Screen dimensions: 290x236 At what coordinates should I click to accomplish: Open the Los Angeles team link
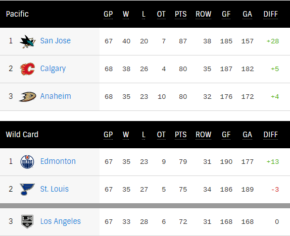pos(61,221)
